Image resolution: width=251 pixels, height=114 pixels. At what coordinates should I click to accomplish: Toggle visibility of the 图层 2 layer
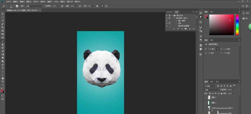click(x=206, y=97)
